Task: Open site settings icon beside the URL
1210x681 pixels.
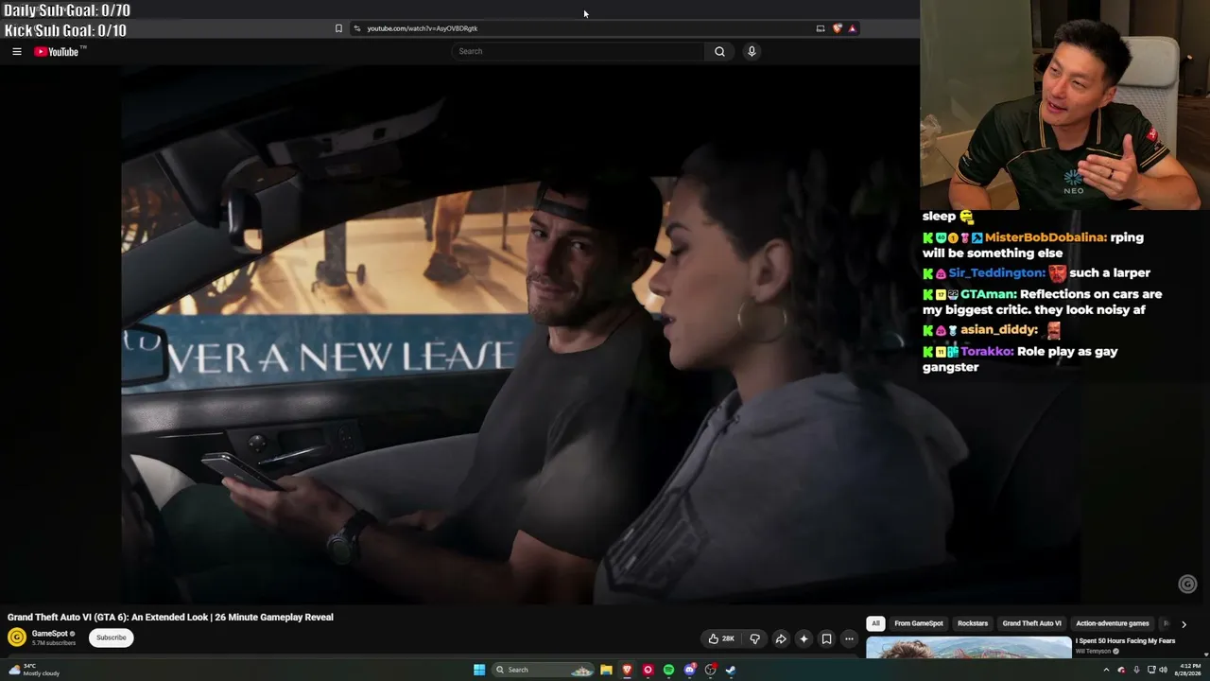Action: (356, 28)
